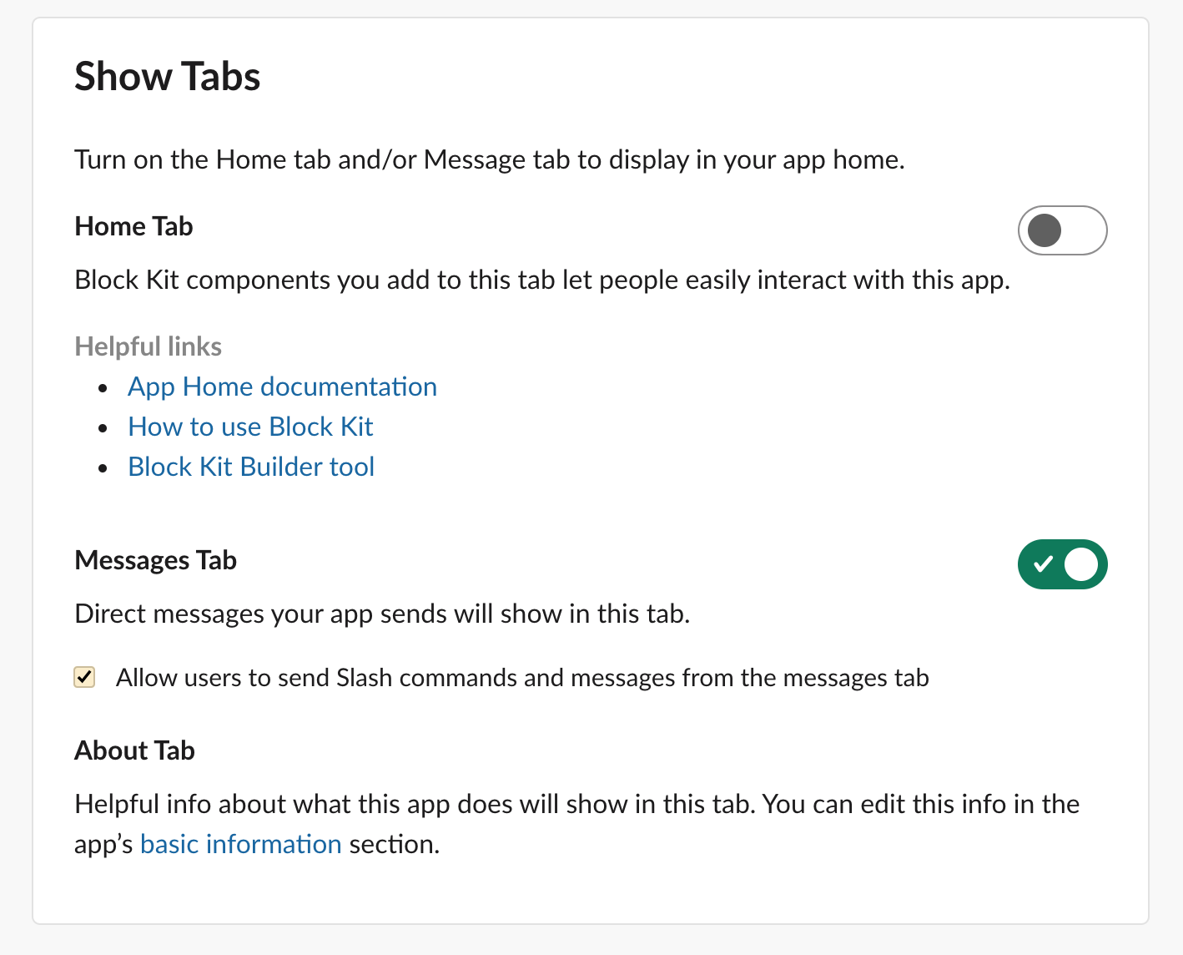Enable the Home Tab toggle switch
The width and height of the screenshot is (1183, 955).
[x=1062, y=230]
